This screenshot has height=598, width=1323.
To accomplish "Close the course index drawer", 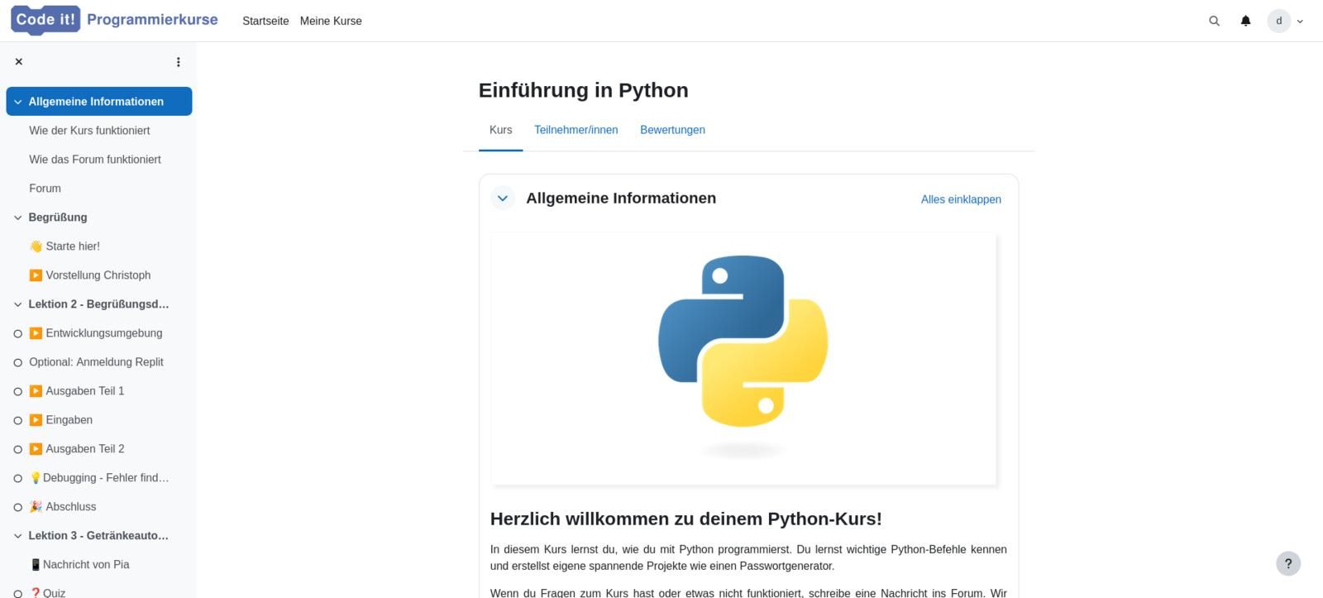I will [x=19, y=62].
